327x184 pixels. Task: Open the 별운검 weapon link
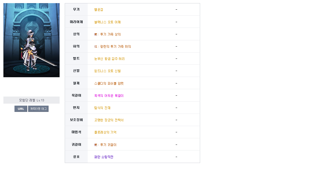coord(99,10)
